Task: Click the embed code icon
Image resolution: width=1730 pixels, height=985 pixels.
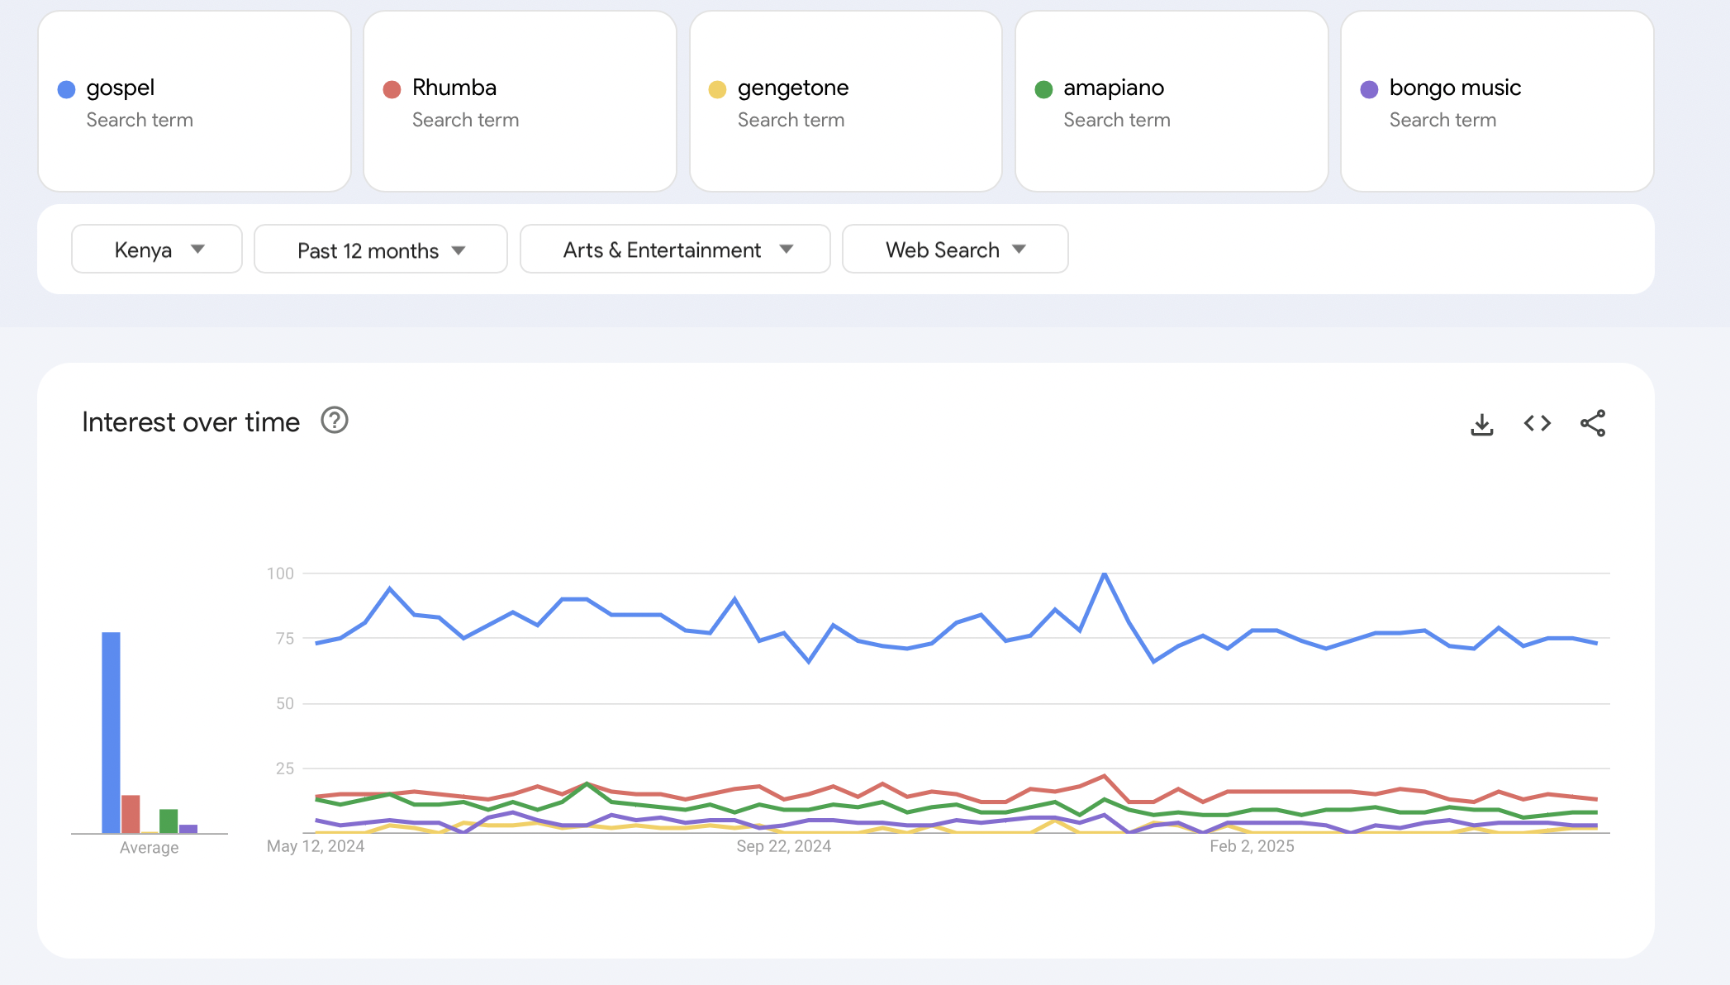Action: (x=1538, y=423)
